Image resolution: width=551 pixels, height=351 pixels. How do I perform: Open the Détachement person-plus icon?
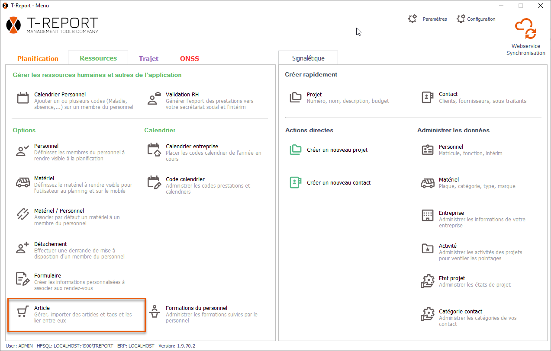tap(23, 248)
